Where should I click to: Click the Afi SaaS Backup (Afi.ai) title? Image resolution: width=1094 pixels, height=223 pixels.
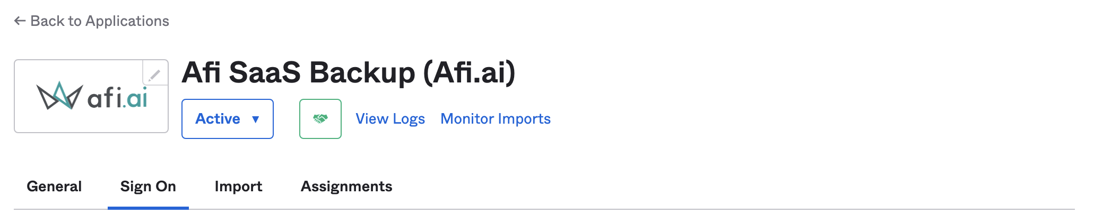pos(348,72)
